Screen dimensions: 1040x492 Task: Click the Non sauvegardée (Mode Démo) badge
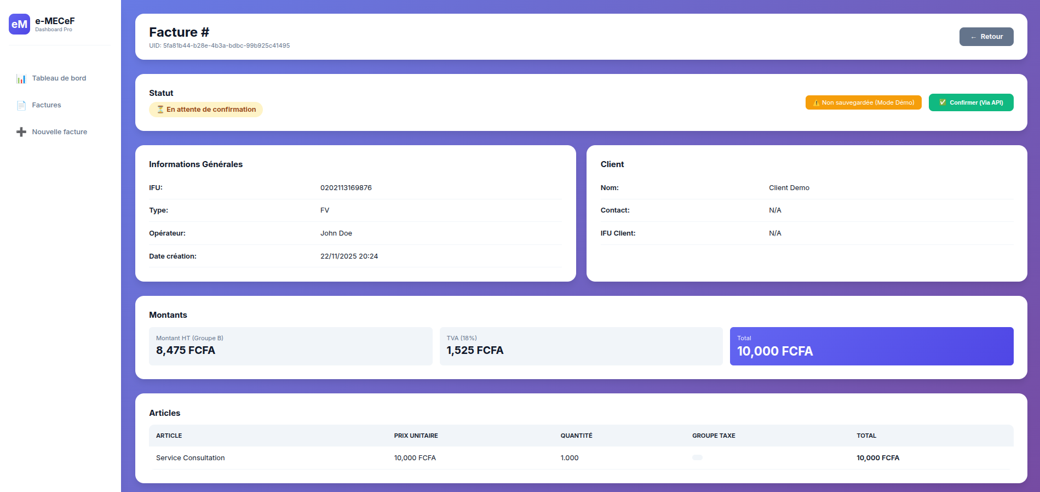[x=864, y=102]
